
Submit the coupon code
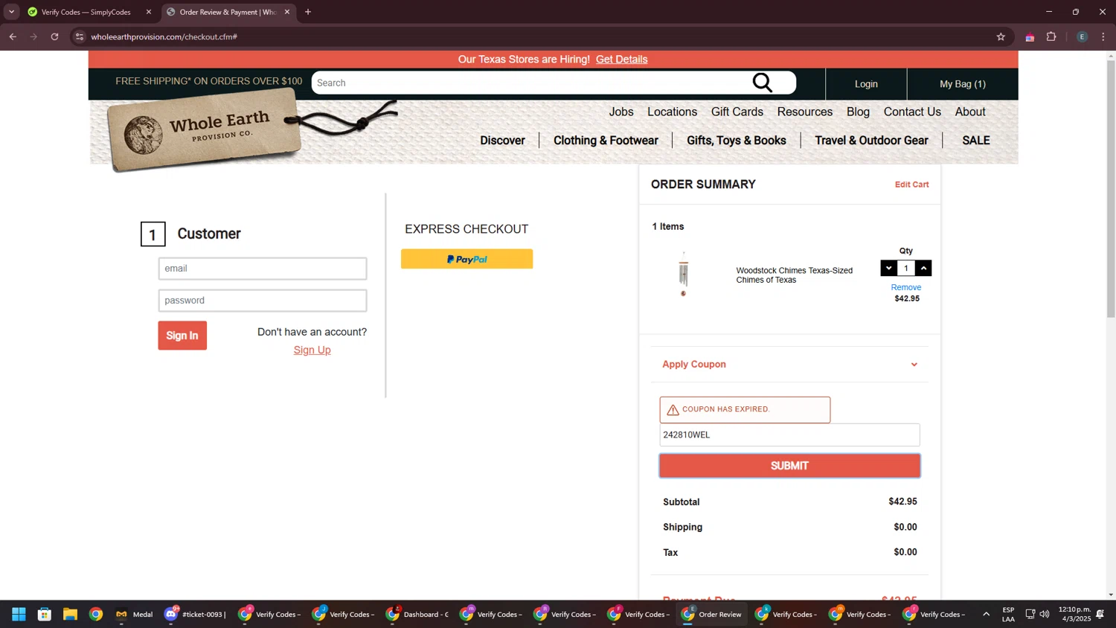(789, 466)
